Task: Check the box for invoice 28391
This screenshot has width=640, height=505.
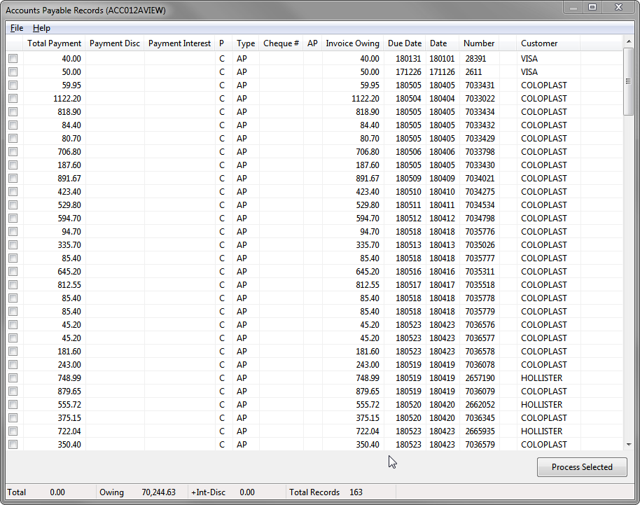Action: pos(13,59)
